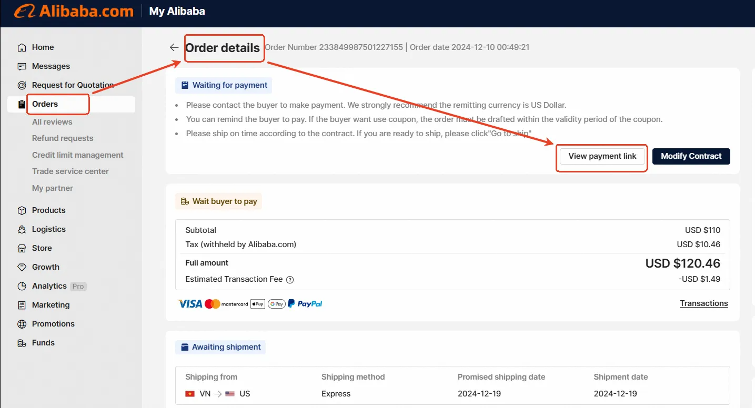Click the View payment link button
755x408 pixels.
[602, 156]
